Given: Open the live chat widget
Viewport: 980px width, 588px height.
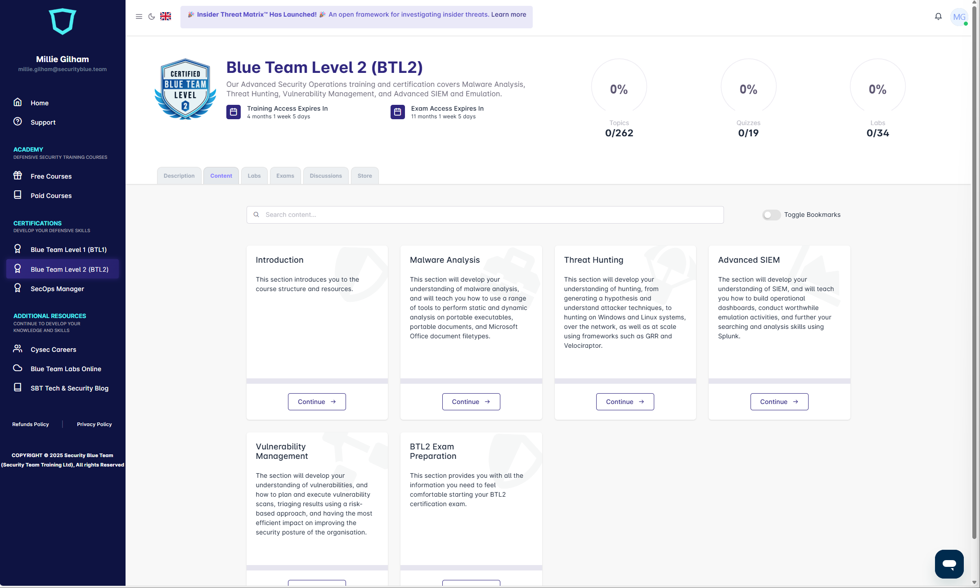Looking at the screenshot, I should tap(949, 564).
